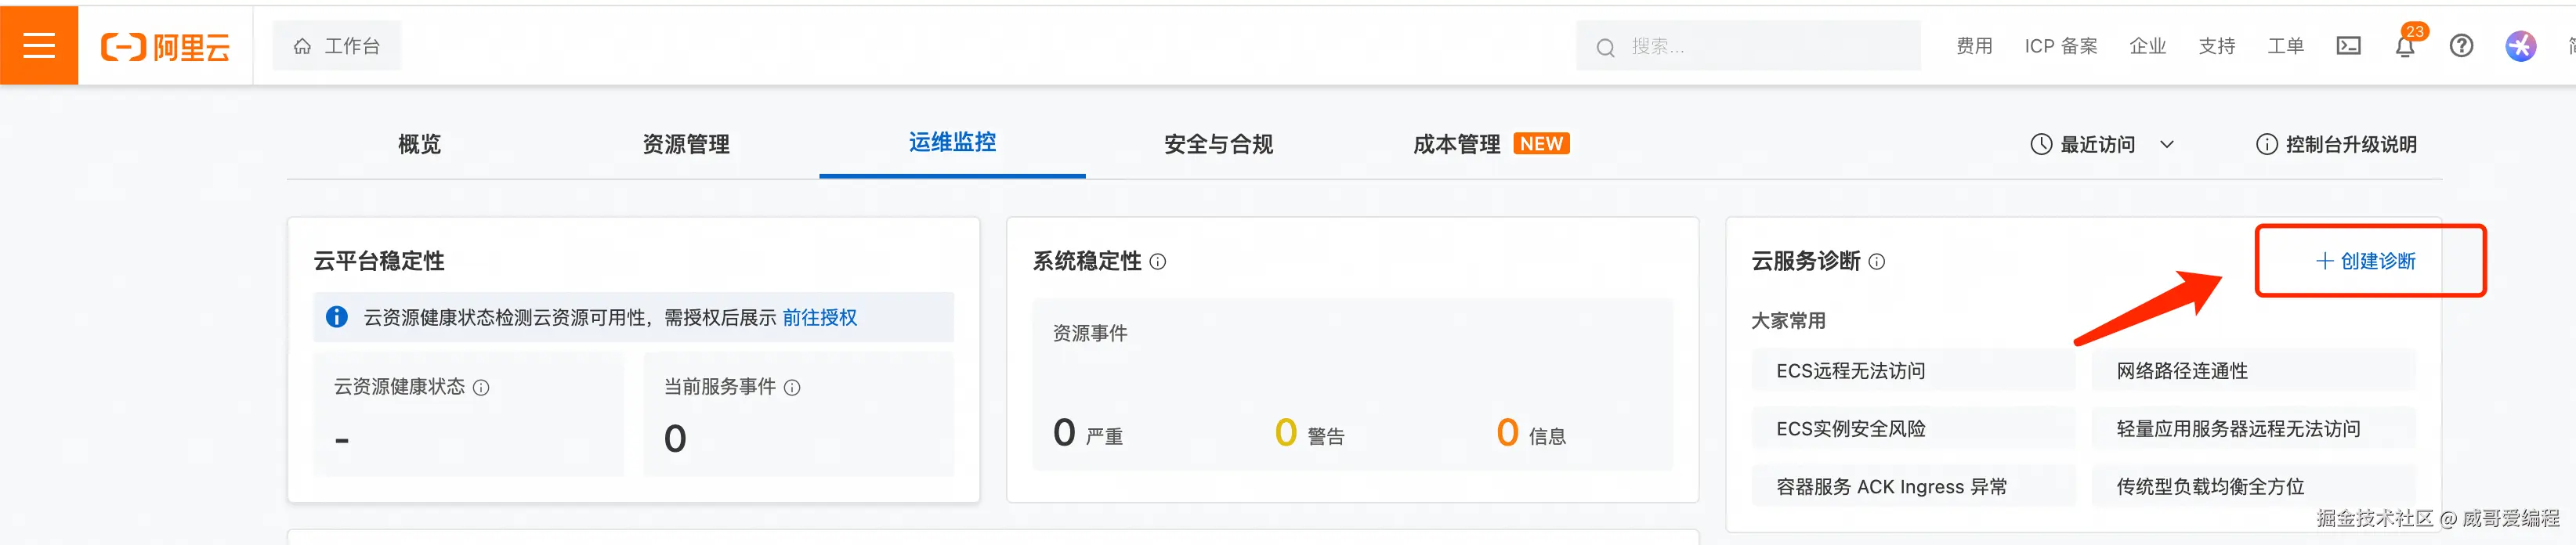Click info icon beside 云服务诊断

(1877, 262)
